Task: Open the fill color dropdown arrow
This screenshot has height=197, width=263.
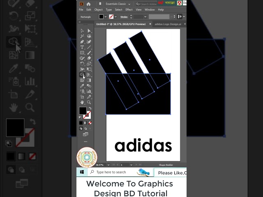Action: click(106, 17)
